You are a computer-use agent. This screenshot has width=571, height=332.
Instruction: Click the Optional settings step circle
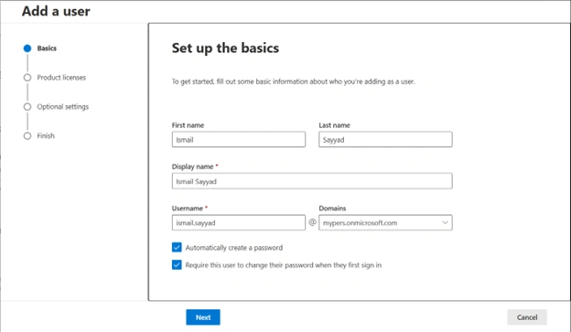coord(27,107)
